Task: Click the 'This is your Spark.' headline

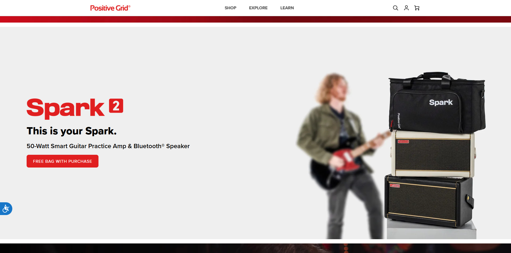Action: pyautogui.click(x=72, y=131)
